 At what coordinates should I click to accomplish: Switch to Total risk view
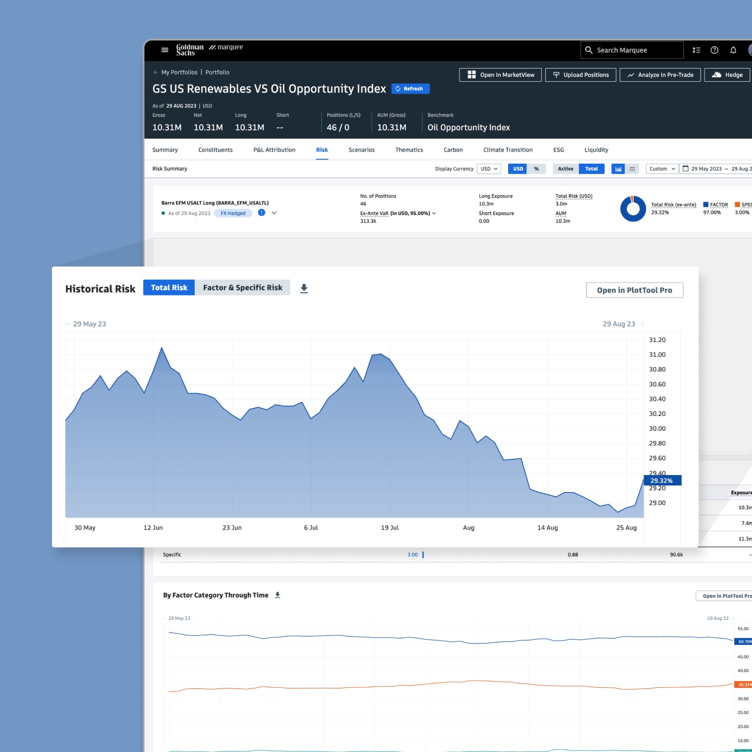click(x=592, y=169)
